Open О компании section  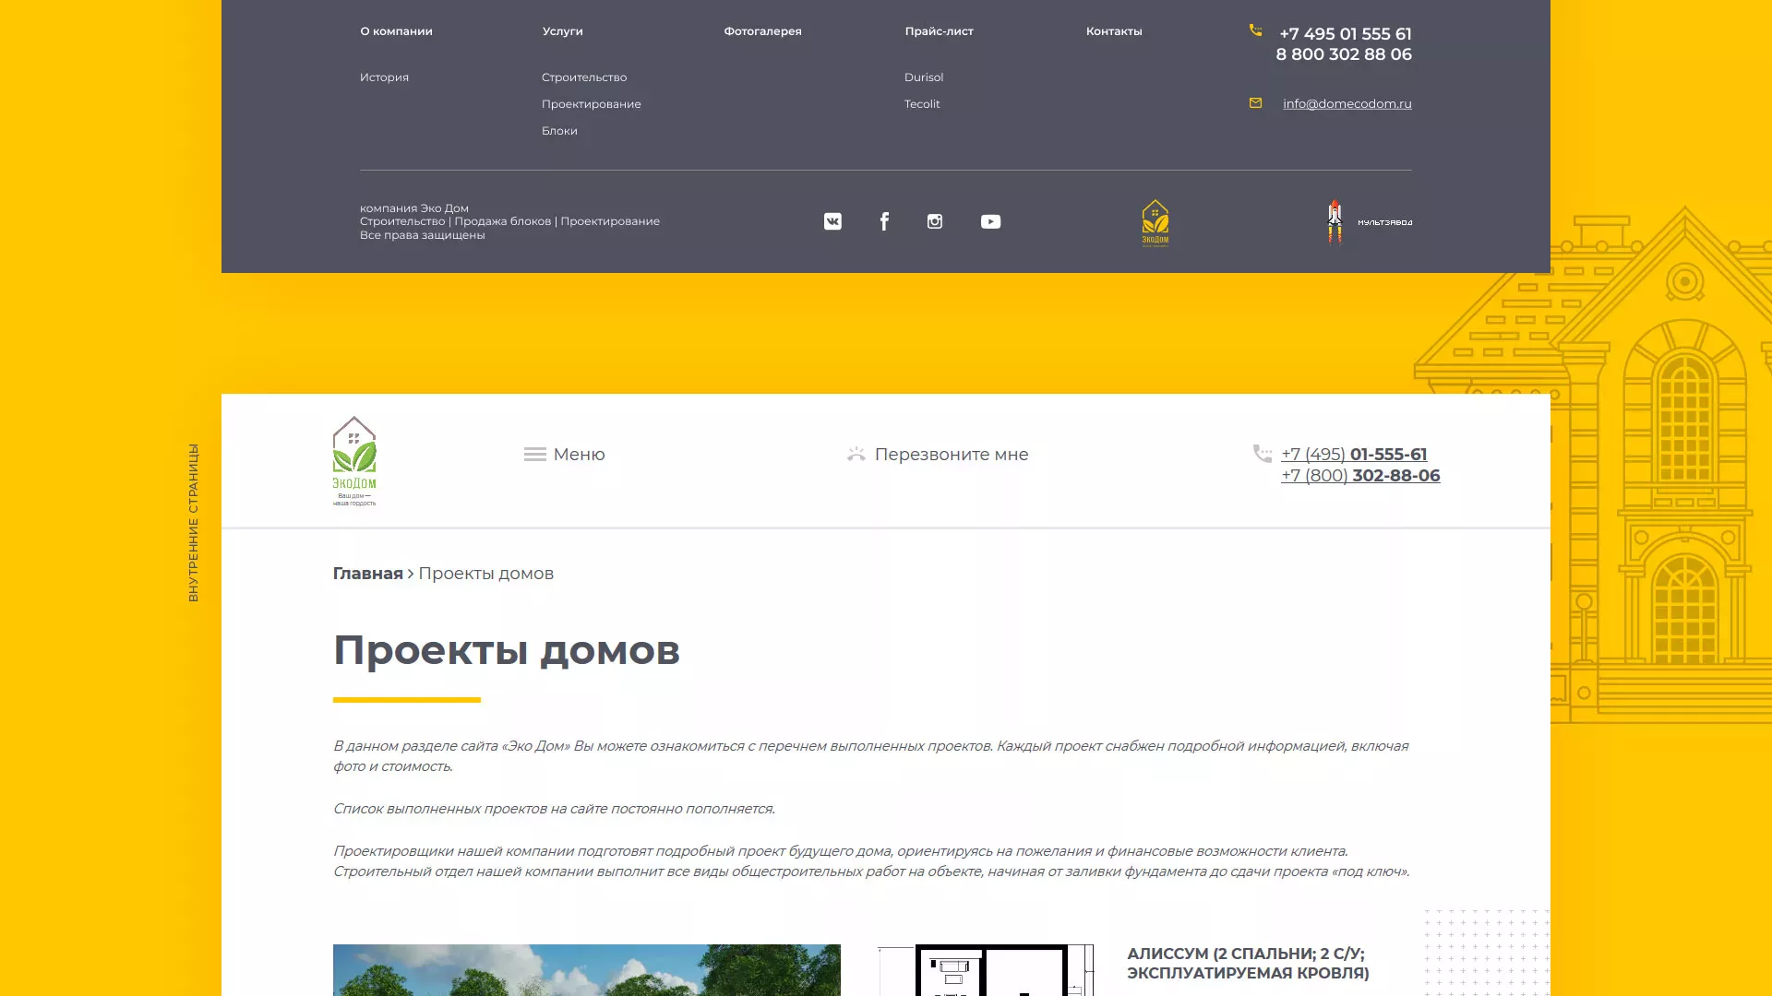point(397,30)
